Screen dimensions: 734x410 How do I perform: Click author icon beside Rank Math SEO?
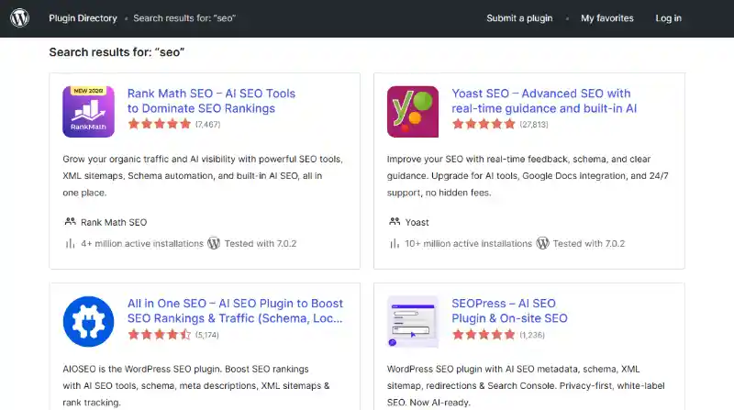(x=71, y=221)
